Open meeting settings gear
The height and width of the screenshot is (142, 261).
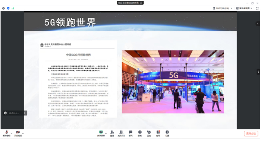point(167,133)
